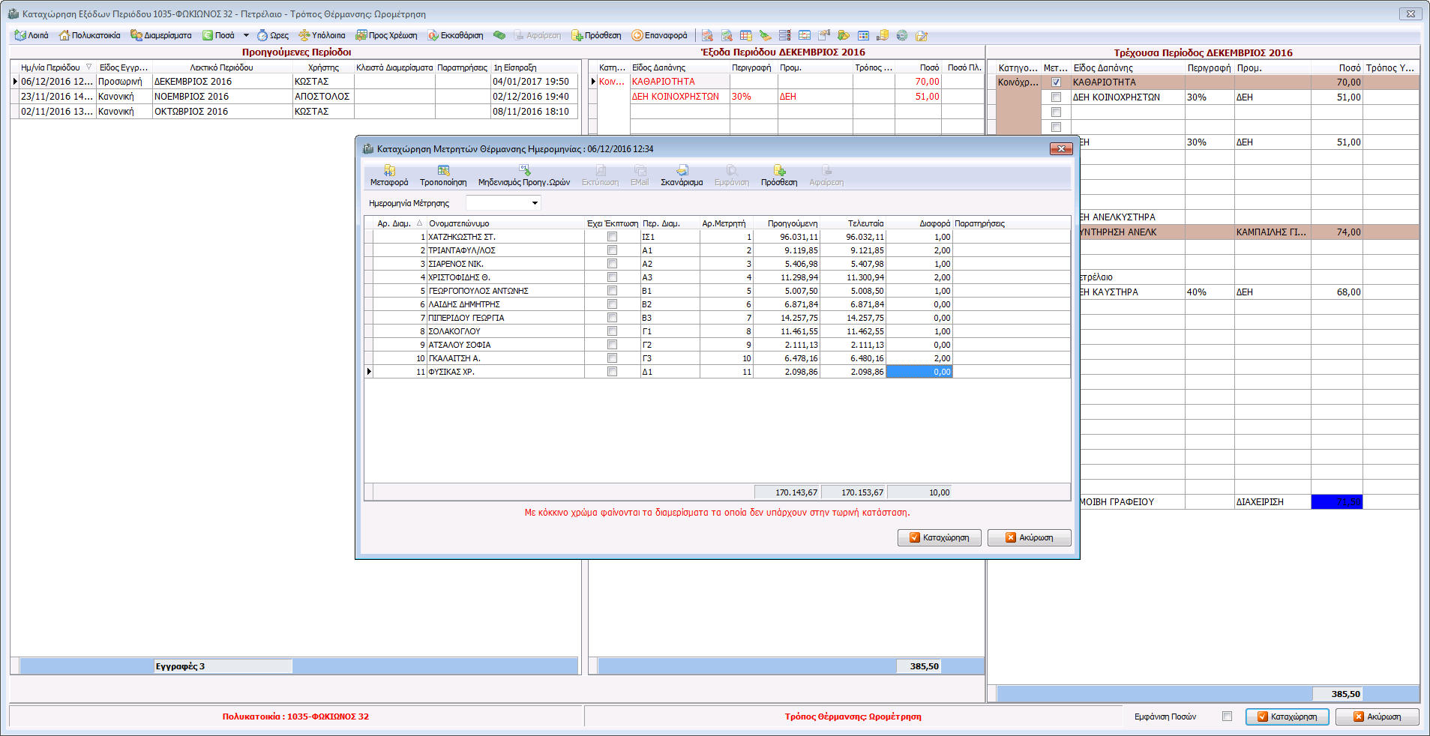The height and width of the screenshot is (736, 1430).
Task: Run Εκκαθάριση from the main toolbar
Action: [455, 35]
